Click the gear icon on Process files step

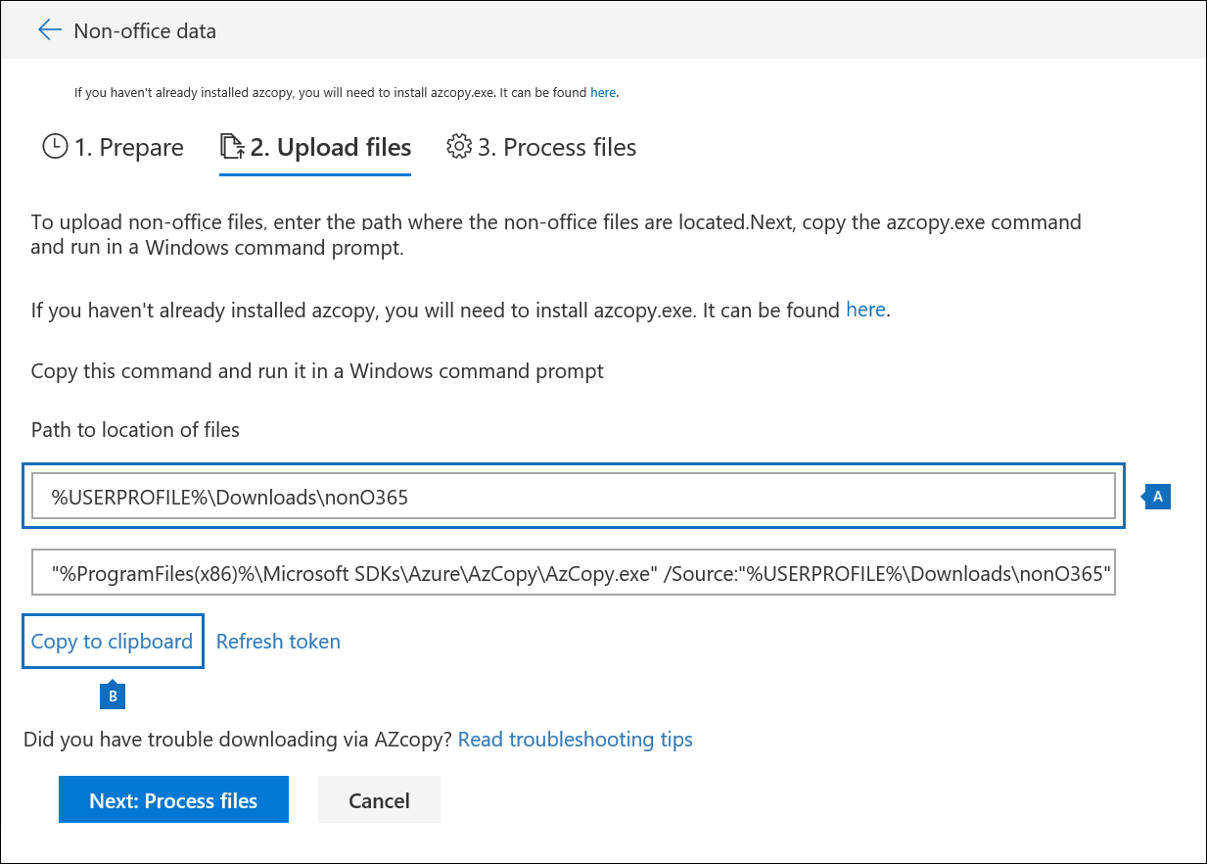coord(458,147)
